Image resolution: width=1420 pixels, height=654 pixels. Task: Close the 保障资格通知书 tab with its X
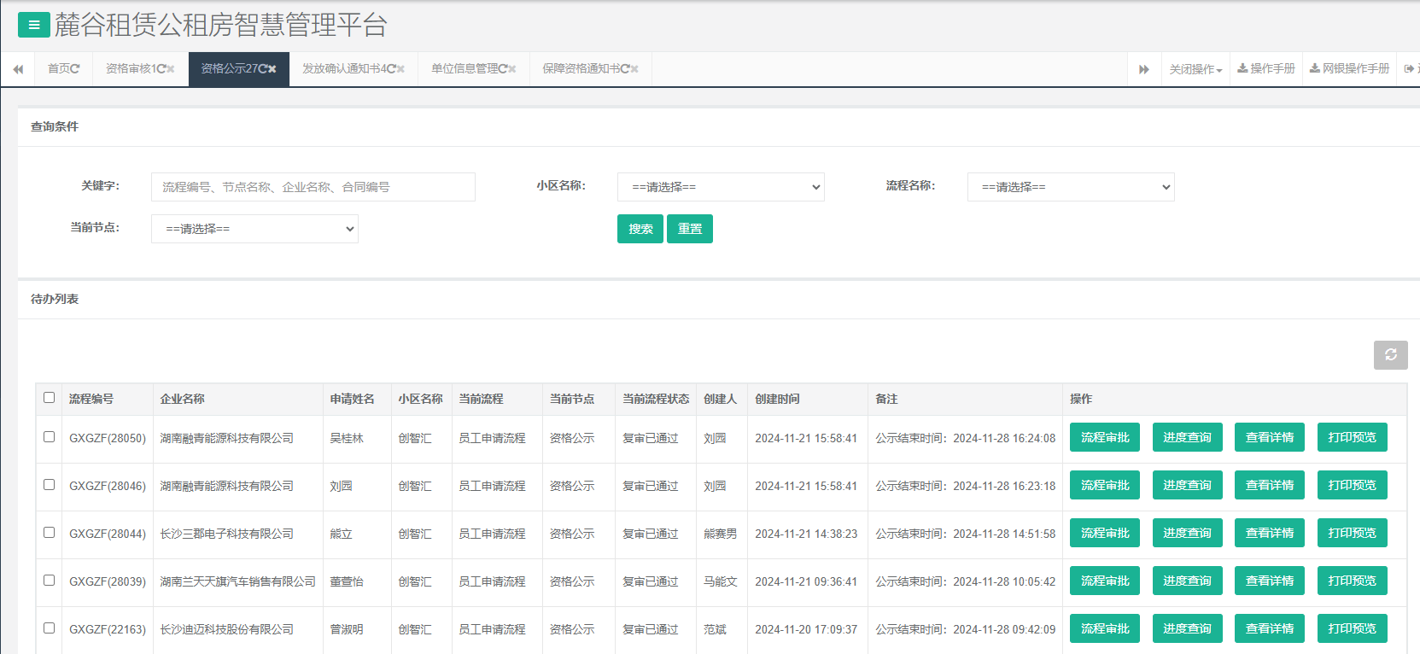pos(634,69)
